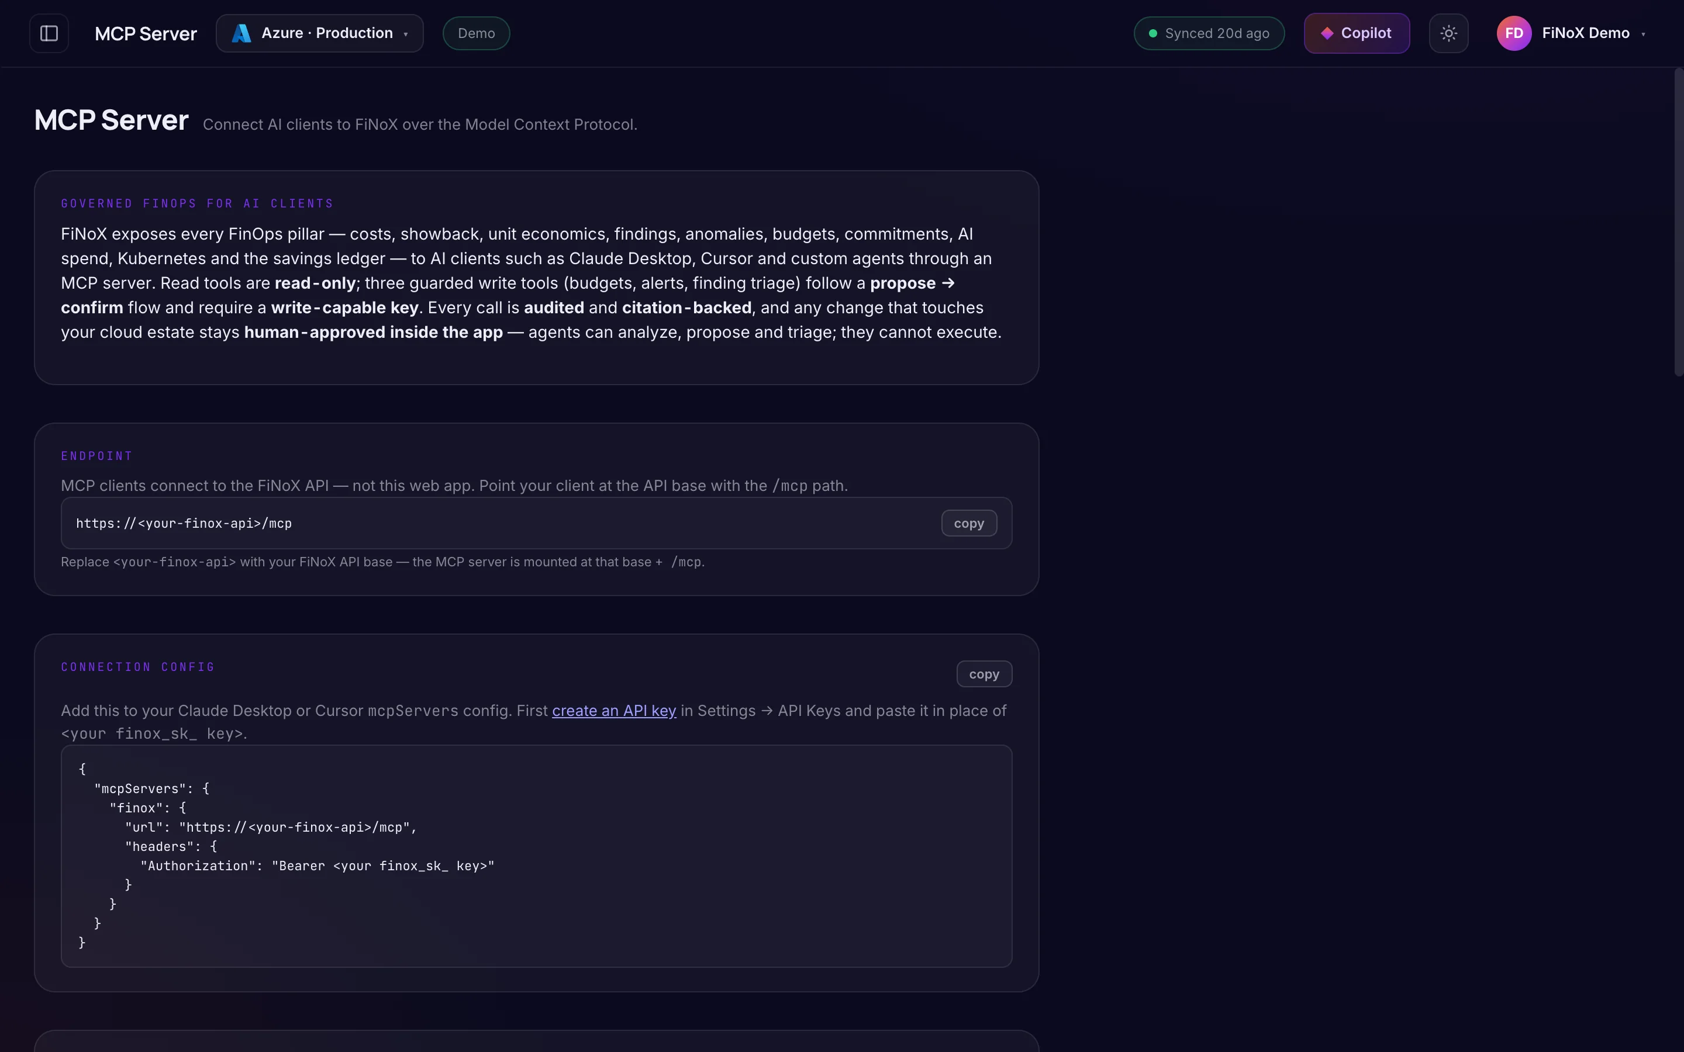The height and width of the screenshot is (1052, 1684).
Task: Click the green sync status dot
Action: [x=1152, y=33]
